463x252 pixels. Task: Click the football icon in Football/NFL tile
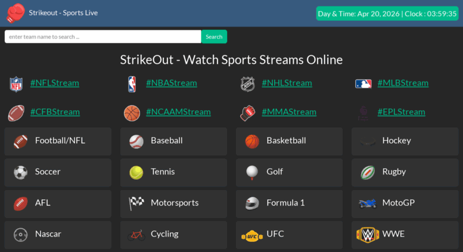[x=21, y=142]
